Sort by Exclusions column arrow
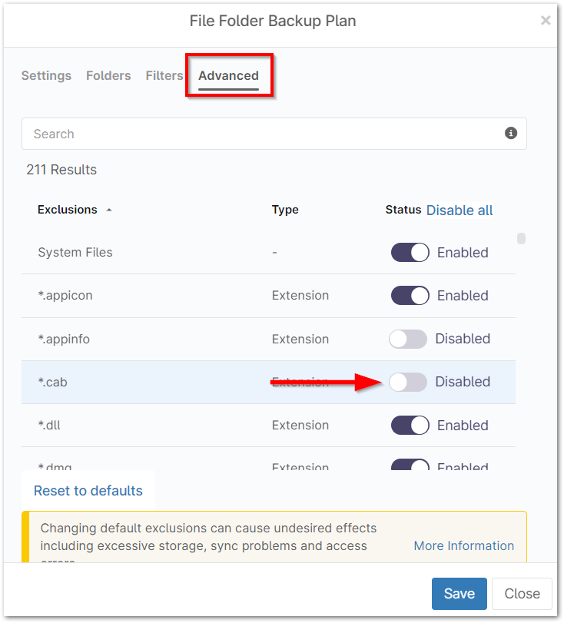This screenshot has width=564, height=623. pos(109,210)
